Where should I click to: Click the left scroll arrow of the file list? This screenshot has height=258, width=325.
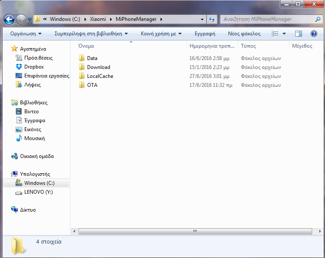[74, 231]
